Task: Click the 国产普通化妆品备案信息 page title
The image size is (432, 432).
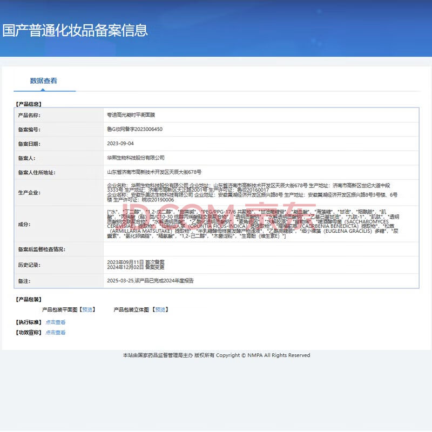Action: 75,30
